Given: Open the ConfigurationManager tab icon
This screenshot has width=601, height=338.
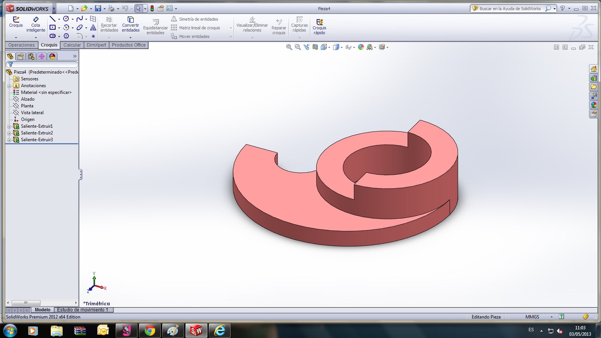Looking at the screenshot, I should pos(31,56).
